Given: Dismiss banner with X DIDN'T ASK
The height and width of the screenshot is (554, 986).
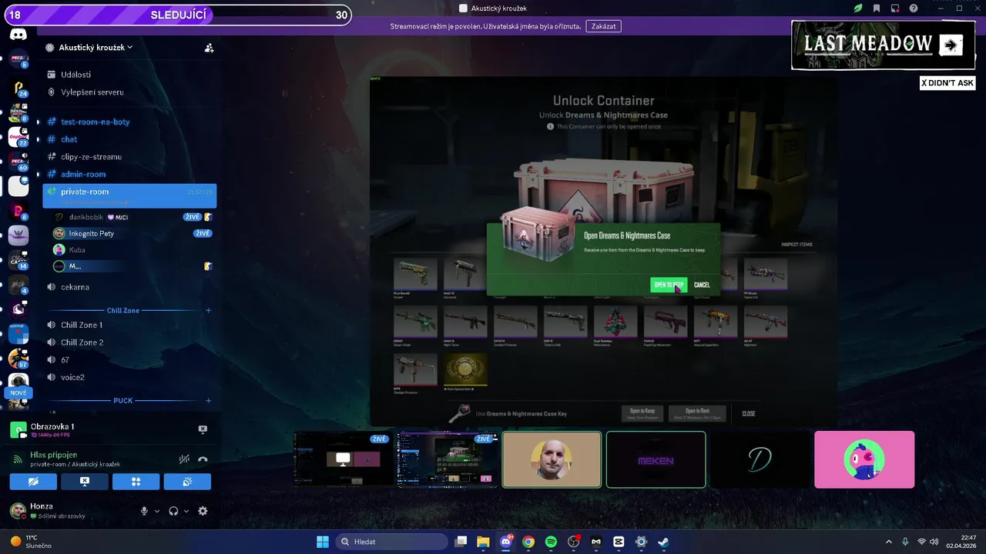Looking at the screenshot, I should coord(947,83).
